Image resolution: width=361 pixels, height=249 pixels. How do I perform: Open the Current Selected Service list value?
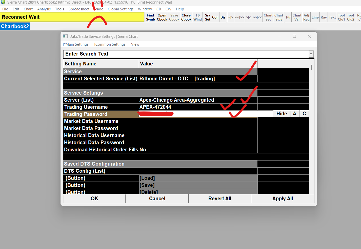tap(198, 79)
